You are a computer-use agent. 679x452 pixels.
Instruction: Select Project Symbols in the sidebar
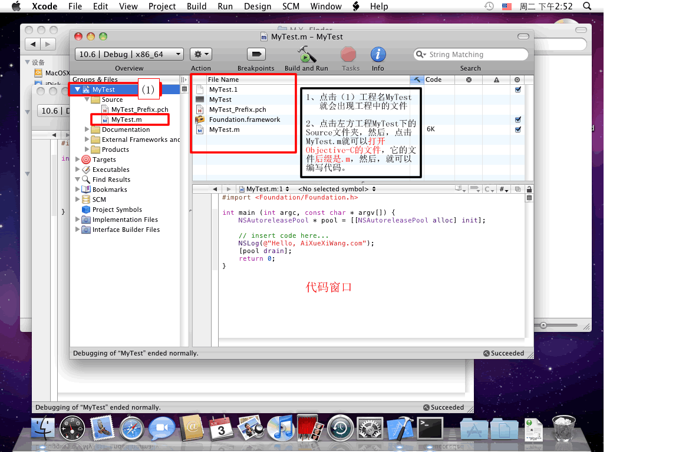(x=117, y=210)
